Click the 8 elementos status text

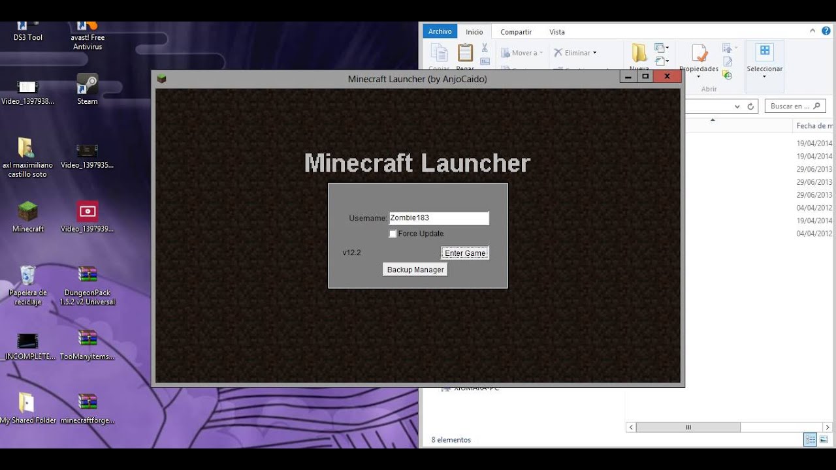(451, 440)
